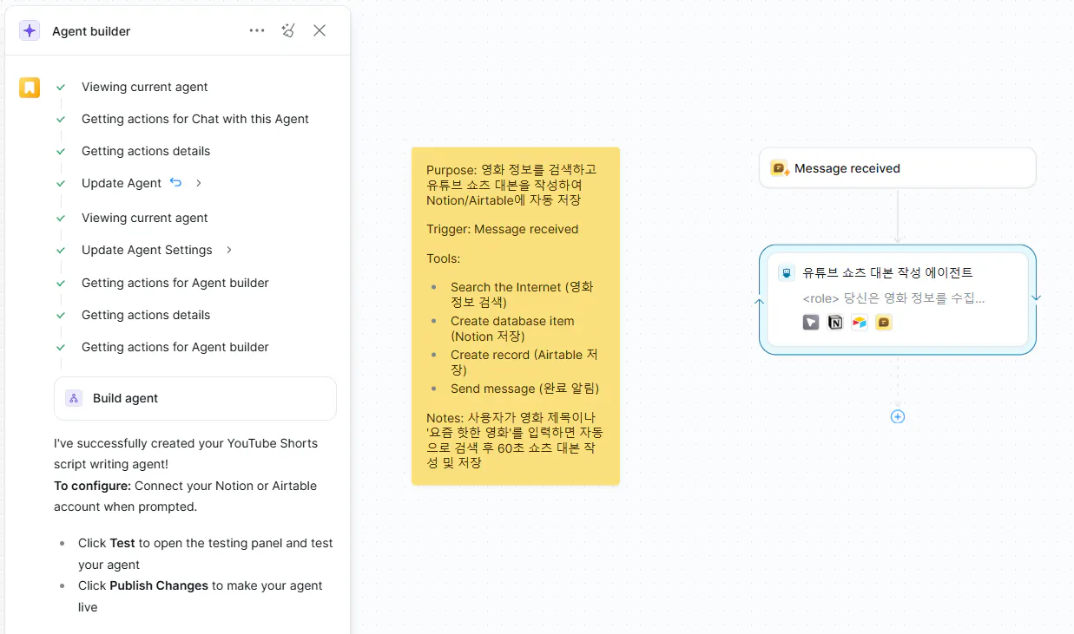
Task: Add a step with the plus button
Action: (898, 416)
